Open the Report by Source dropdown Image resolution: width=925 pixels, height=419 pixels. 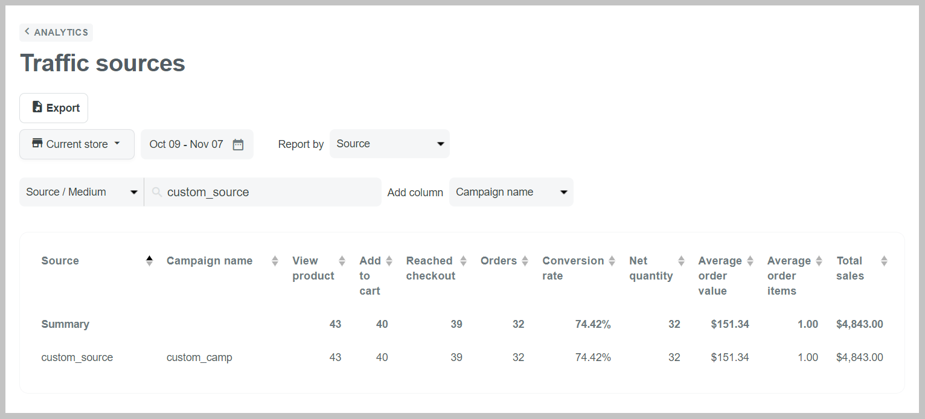389,144
